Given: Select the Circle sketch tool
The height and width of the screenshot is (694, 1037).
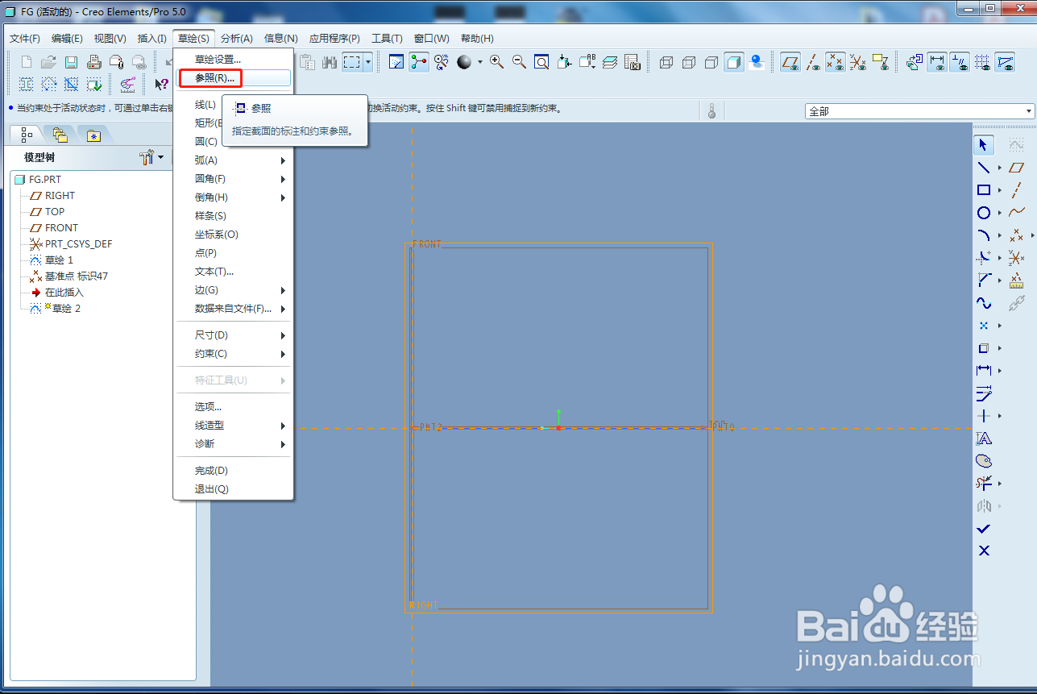Looking at the screenshot, I should (984, 213).
